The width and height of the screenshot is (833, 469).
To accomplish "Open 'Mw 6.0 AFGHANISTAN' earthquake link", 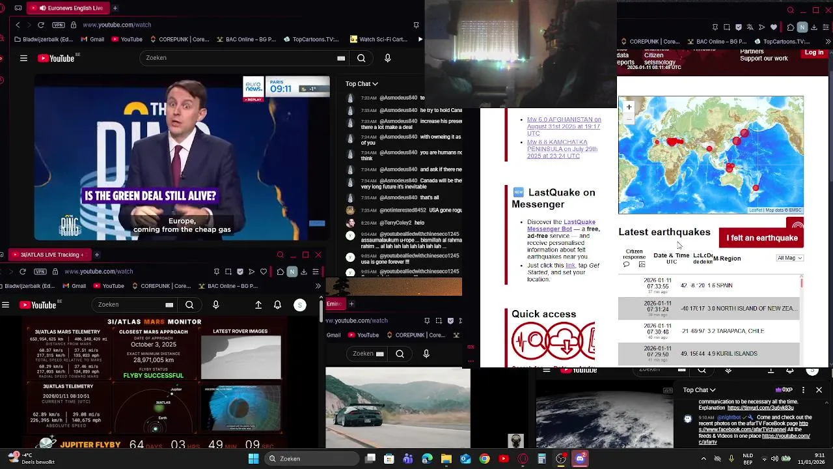I will [564, 126].
